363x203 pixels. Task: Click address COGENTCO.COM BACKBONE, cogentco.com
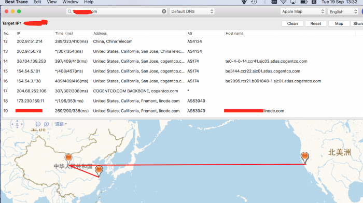click(135, 91)
